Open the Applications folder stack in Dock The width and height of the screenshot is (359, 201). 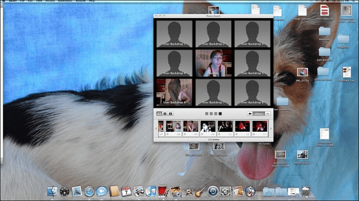pyautogui.click(x=269, y=192)
